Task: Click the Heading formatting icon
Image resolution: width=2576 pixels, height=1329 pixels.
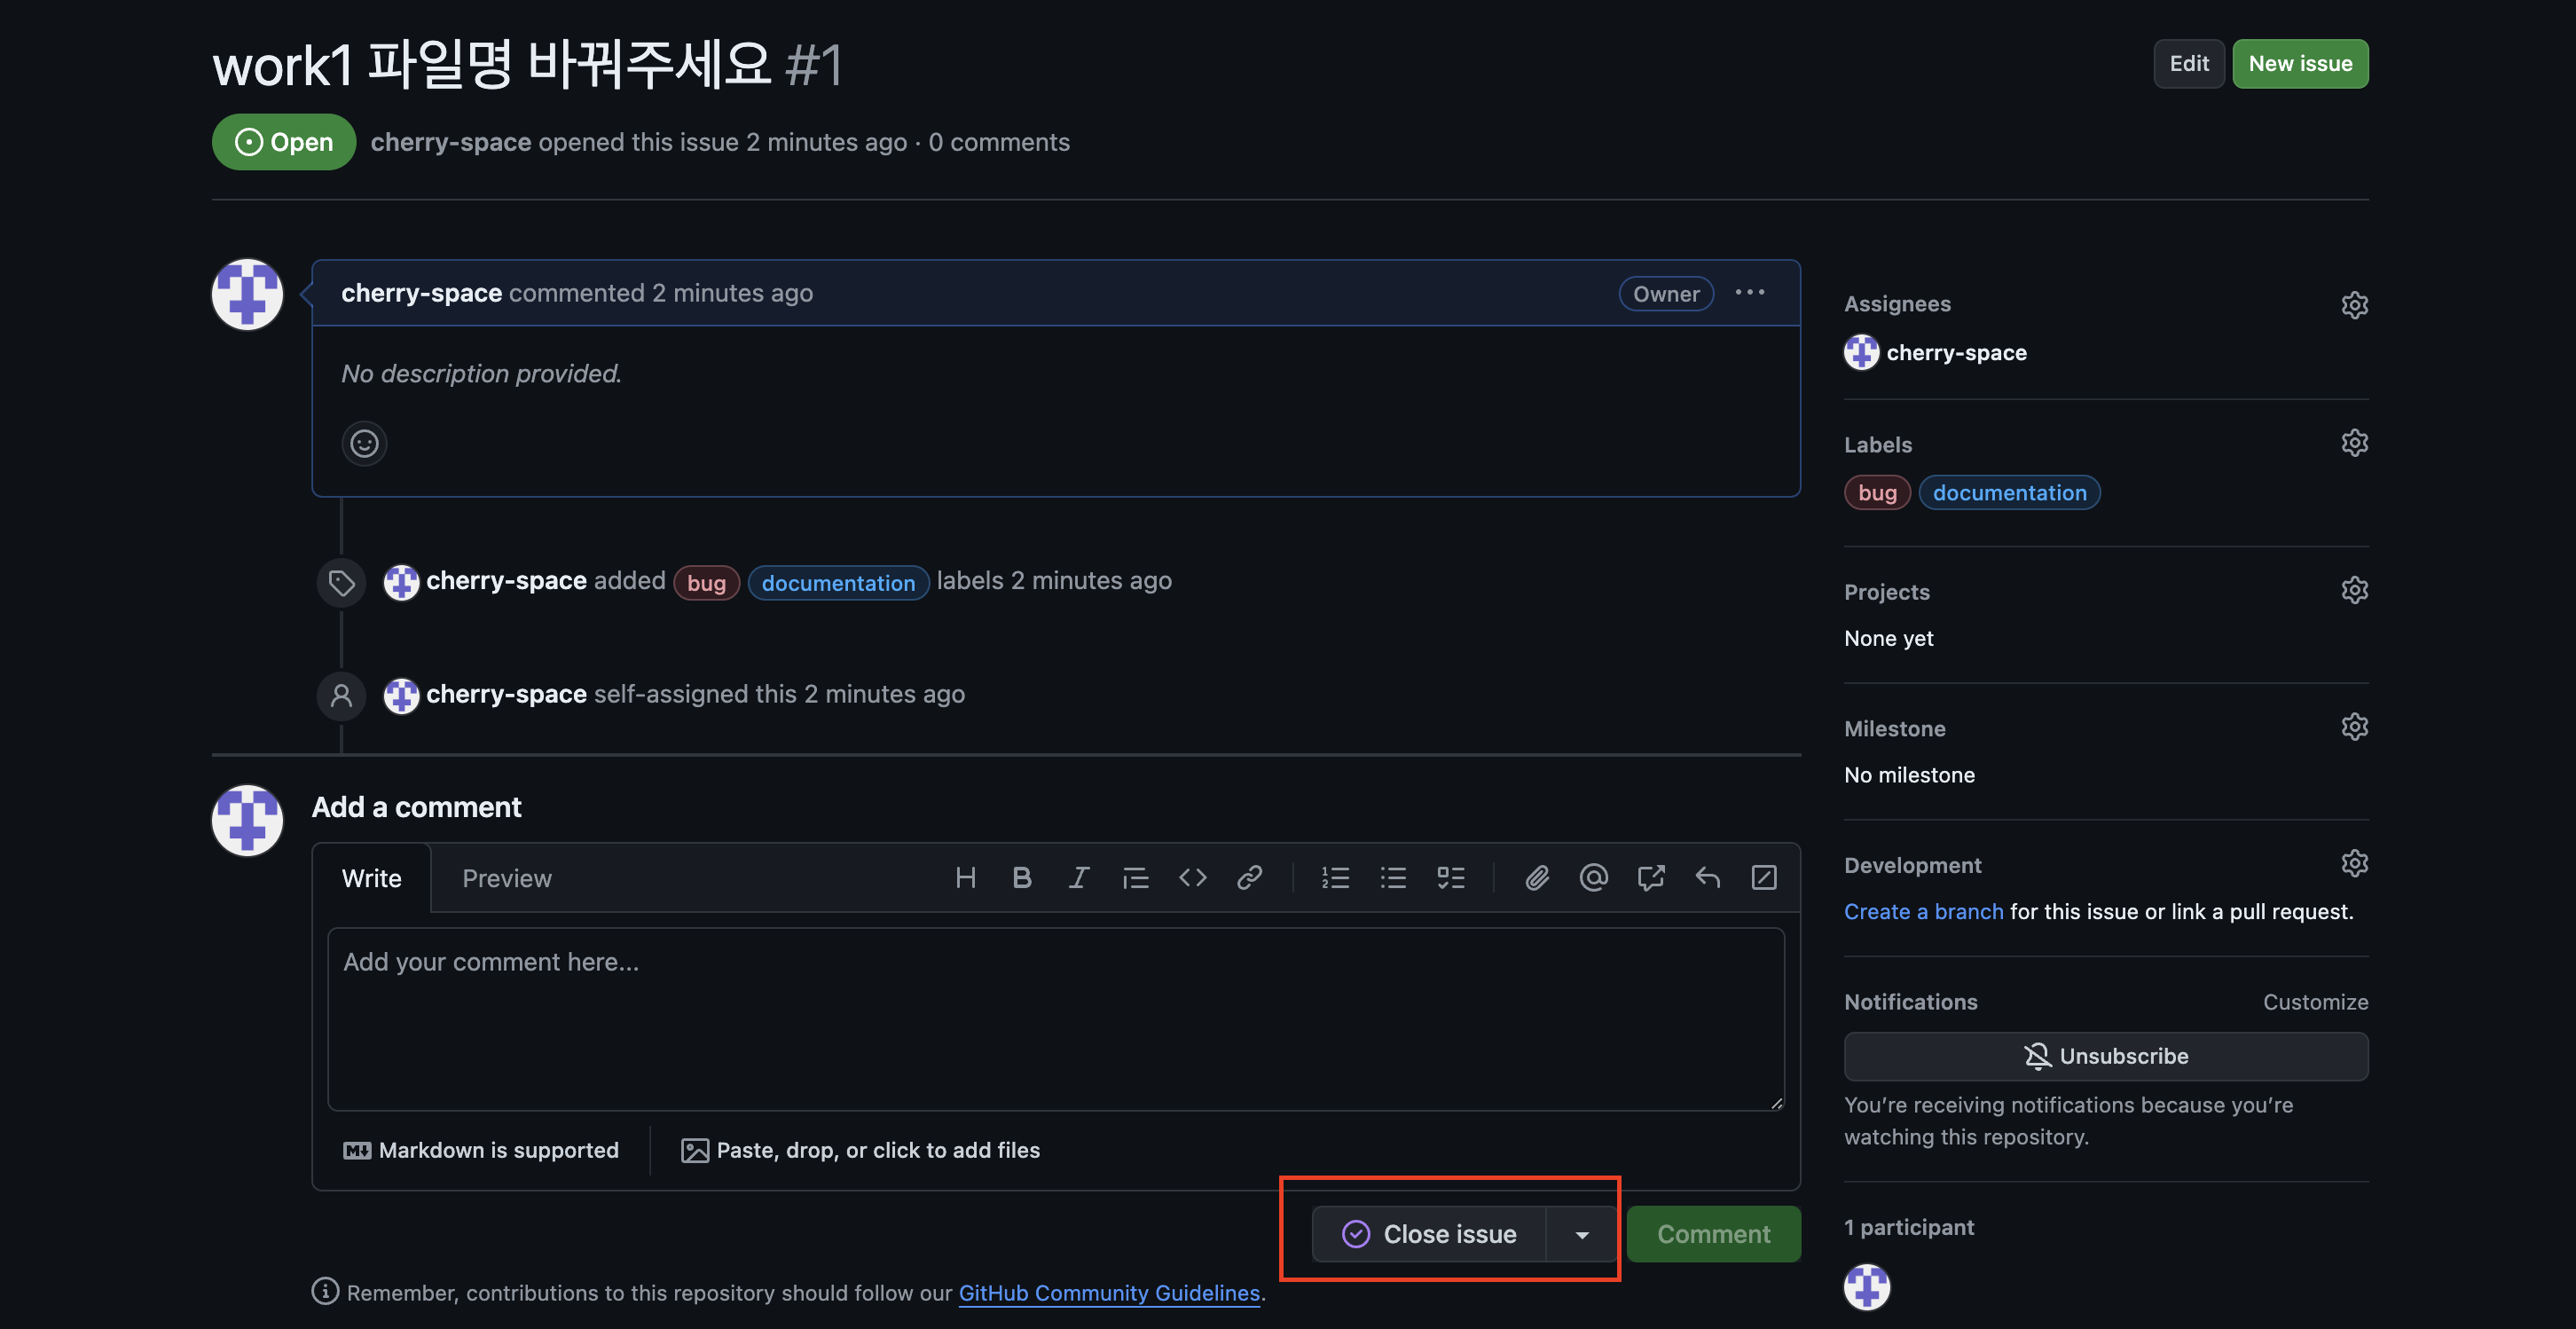Action: point(965,878)
